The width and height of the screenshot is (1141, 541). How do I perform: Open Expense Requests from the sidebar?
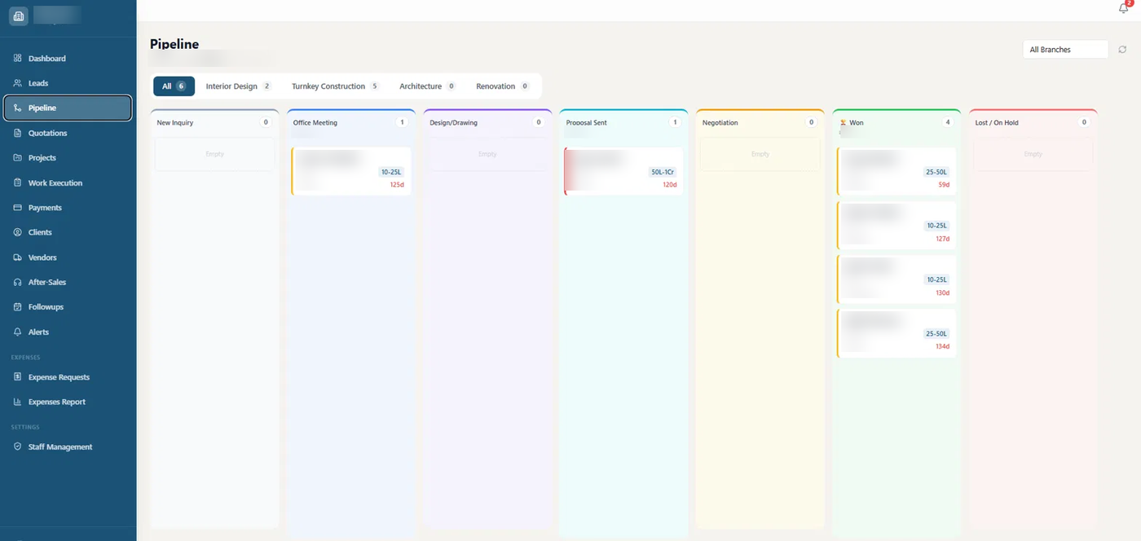(68, 377)
